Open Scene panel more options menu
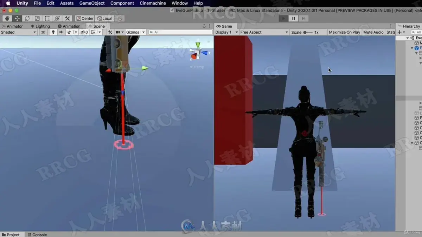 click(210, 26)
